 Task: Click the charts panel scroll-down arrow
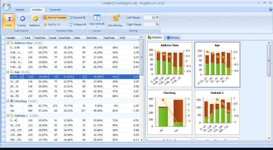(x=269, y=138)
